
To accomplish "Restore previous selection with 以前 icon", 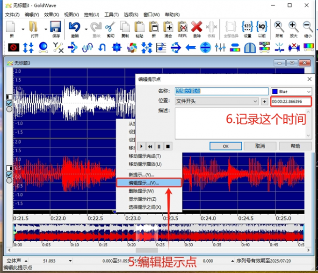I will [x=262, y=29].
